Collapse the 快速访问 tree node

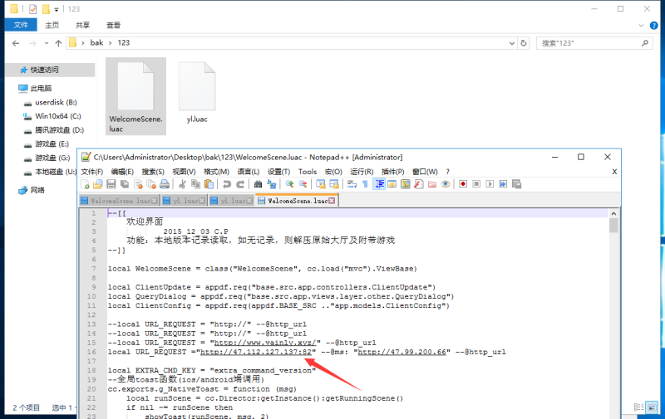click(9, 70)
